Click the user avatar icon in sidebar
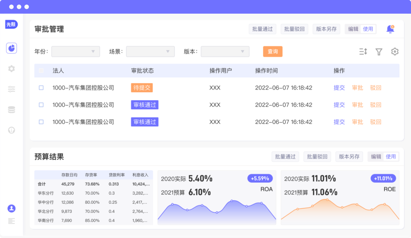 point(12,209)
